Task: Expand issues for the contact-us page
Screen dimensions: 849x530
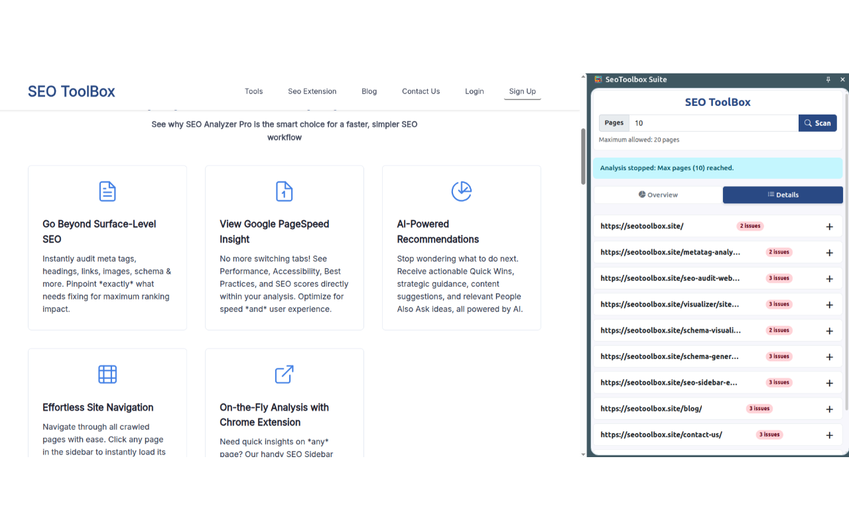Action: (x=829, y=435)
